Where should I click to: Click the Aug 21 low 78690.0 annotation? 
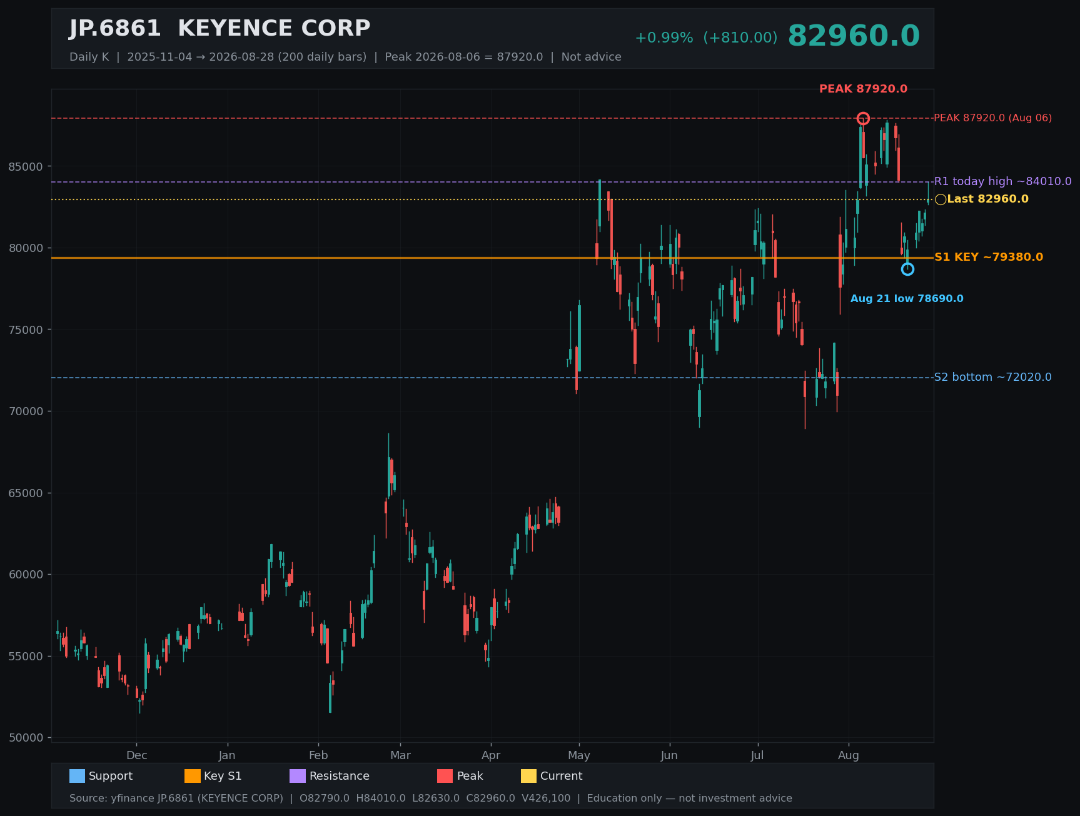coord(907,299)
